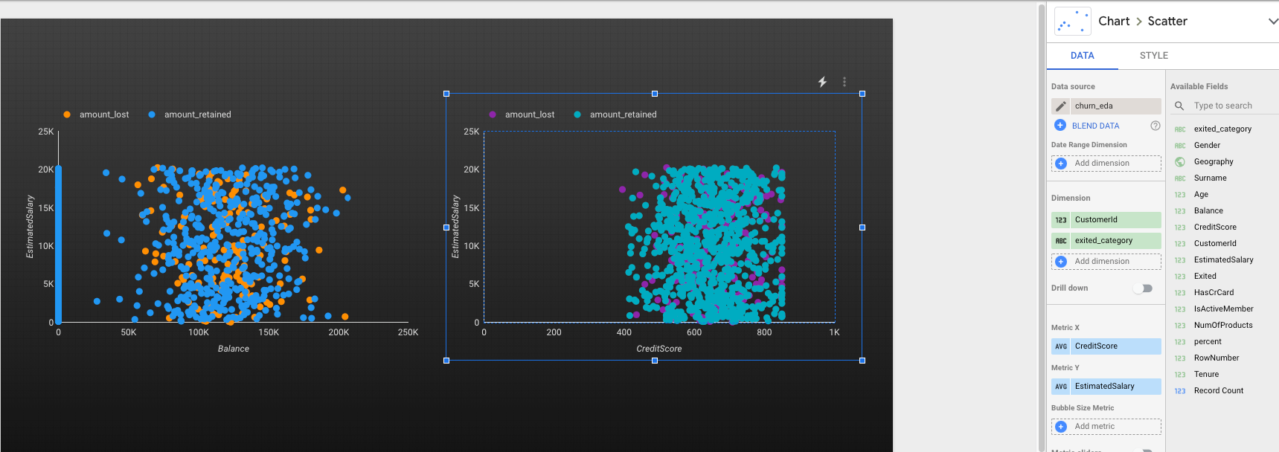Click the BLEND DATA link
Image resolution: width=1279 pixels, height=452 pixels.
tap(1095, 126)
